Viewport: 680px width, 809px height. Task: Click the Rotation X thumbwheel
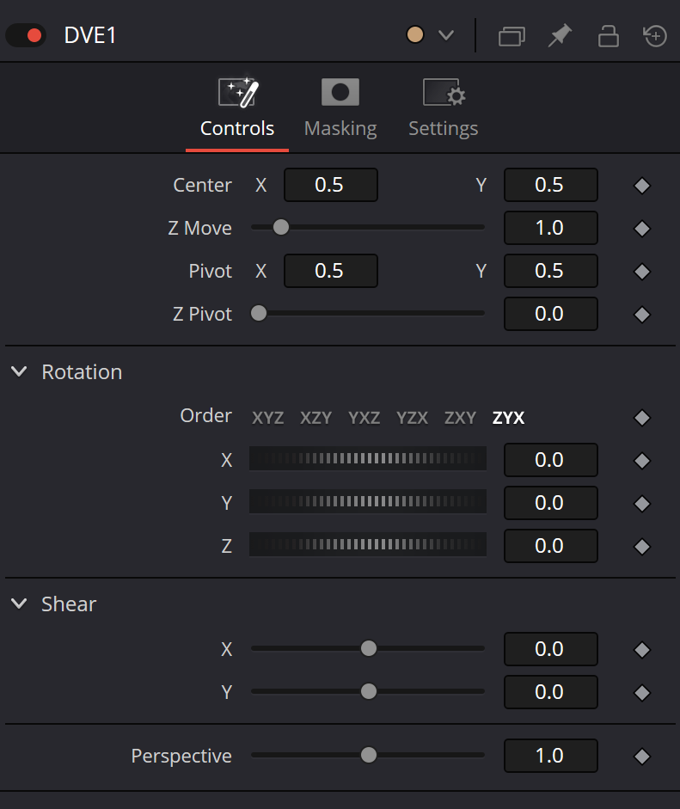pos(368,458)
